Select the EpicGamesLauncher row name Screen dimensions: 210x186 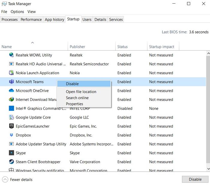click(32, 126)
